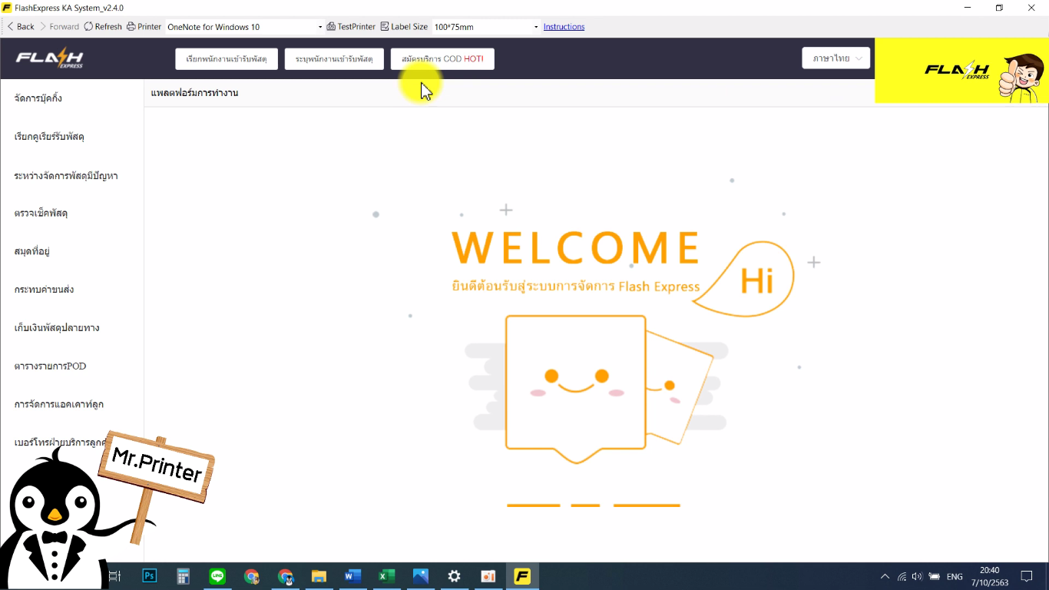Click เรียกพนักงานเข้ารับพัสดุ button
Viewport: 1049px width, 590px height.
pyautogui.click(x=227, y=59)
